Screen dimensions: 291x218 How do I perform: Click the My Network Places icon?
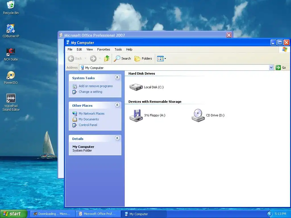point(75,114)
